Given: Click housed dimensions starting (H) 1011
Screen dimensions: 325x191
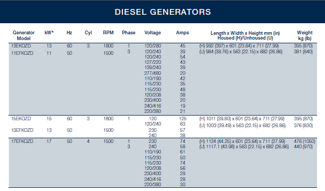Looking at the screenshot, I should pyautogui.click(x=242, y=119).
